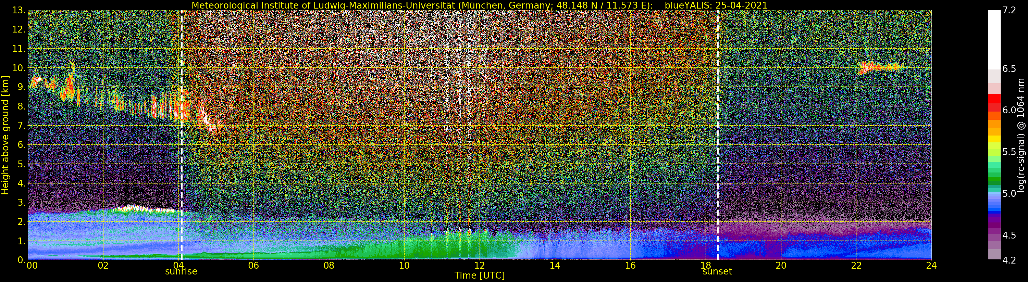Image resolution: width=1028 pixels, height=282 pixels.
Task: Click the 'sunrise' label below the axis
Action: 181,272
